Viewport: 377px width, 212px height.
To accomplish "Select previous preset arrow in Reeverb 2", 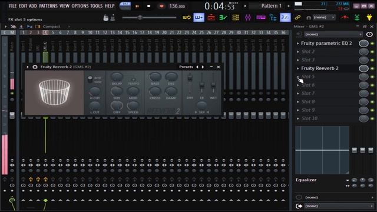I will pos(197,67).
